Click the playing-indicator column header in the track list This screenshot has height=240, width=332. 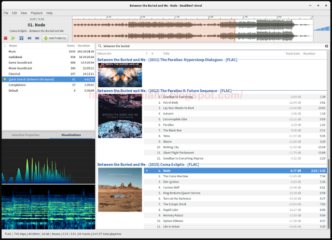pyautogui.click(x=146, y=53)
